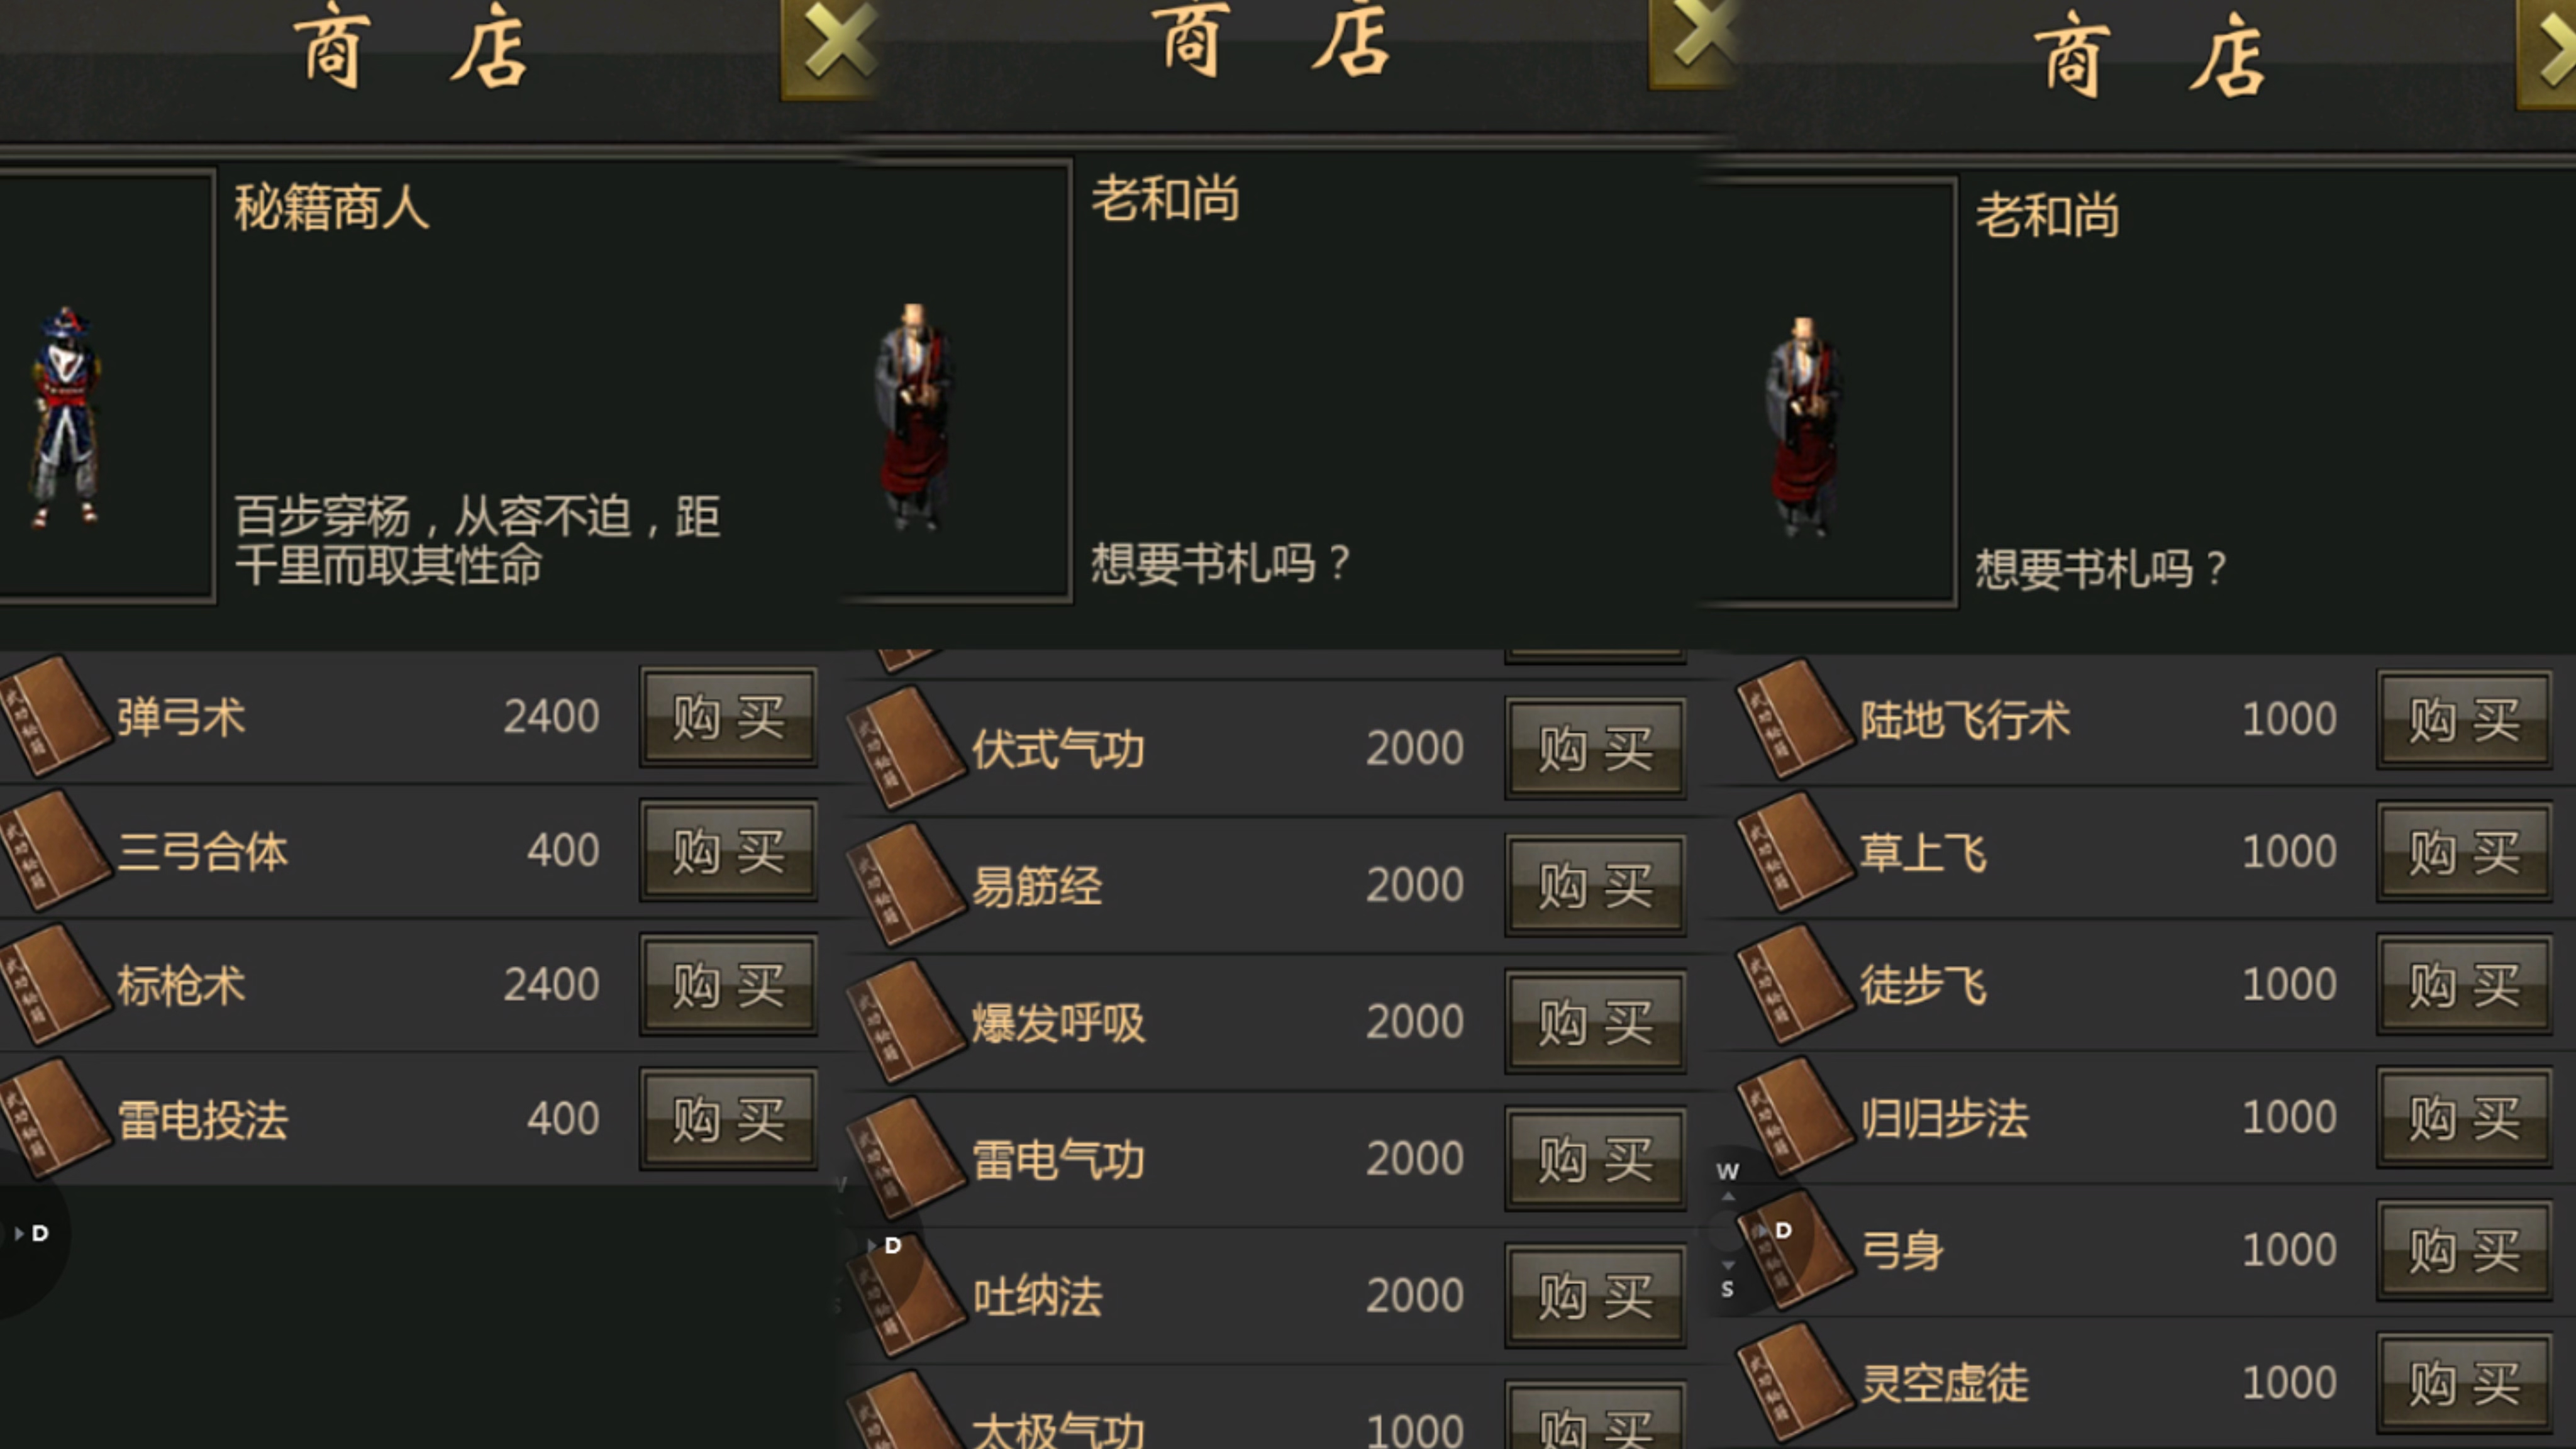Select the 爆发呼吸 book icon

point(906,1021)
